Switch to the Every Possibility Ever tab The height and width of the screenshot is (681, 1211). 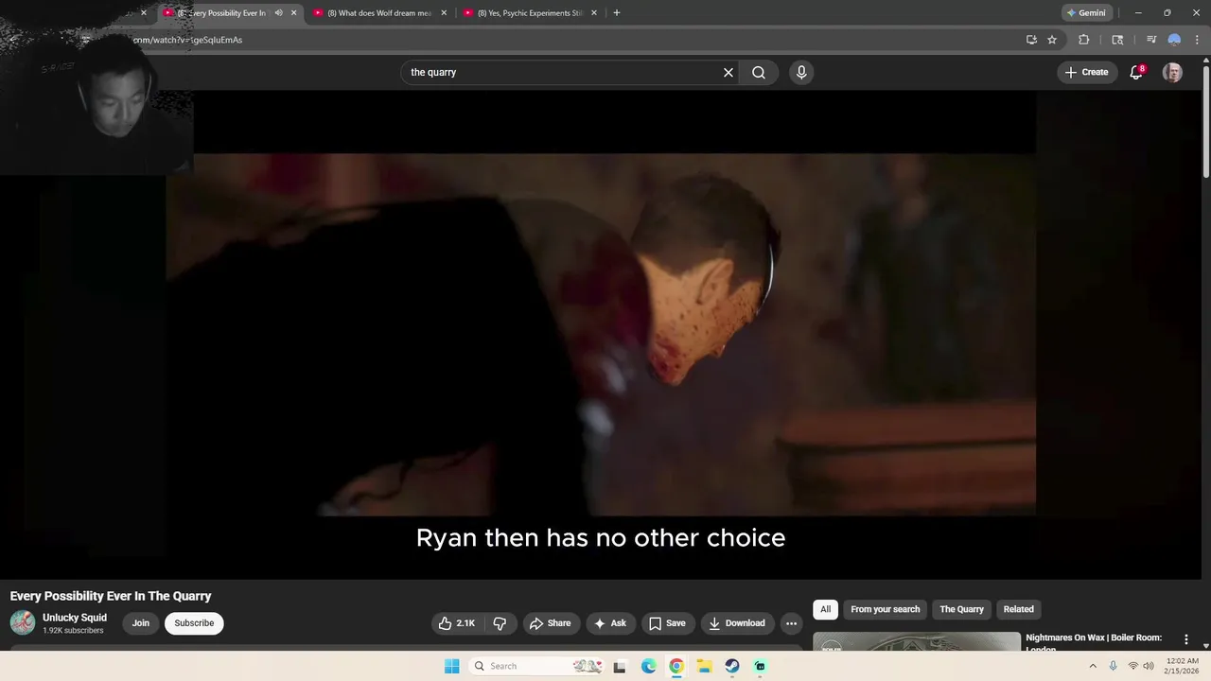pos(227,13)
